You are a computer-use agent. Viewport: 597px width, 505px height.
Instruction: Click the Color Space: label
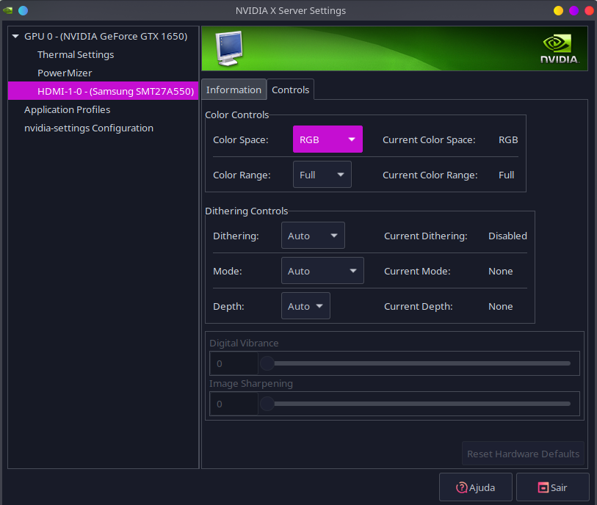pos(241,140)
